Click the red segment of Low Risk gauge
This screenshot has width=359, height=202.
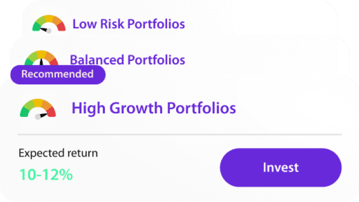pos(61,26)
